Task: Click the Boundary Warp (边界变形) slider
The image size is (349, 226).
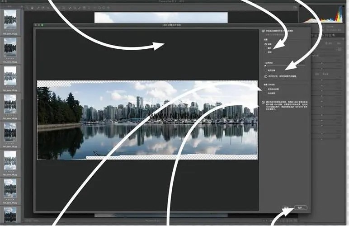Action: tap(285, 66)
